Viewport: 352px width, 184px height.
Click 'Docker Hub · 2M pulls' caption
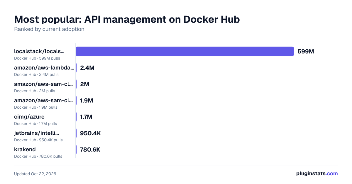pos(35,91)
